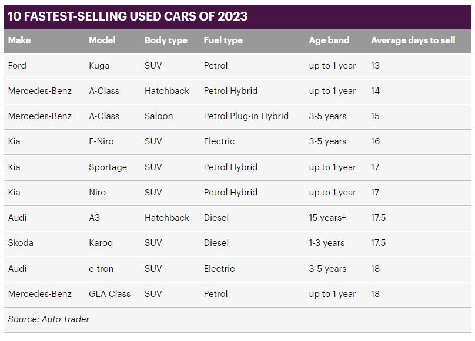Select the 'Sportage' model cell

[108, 167]
